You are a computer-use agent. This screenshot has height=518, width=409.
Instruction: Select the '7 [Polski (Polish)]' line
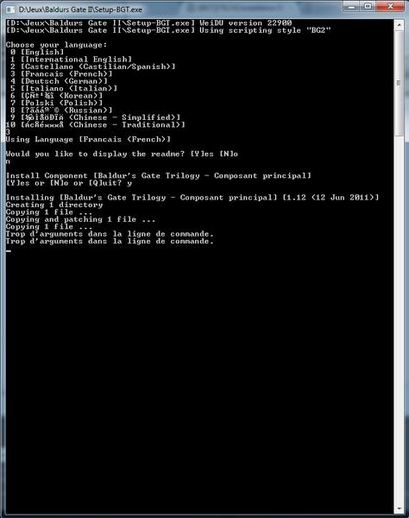[56, 103]
